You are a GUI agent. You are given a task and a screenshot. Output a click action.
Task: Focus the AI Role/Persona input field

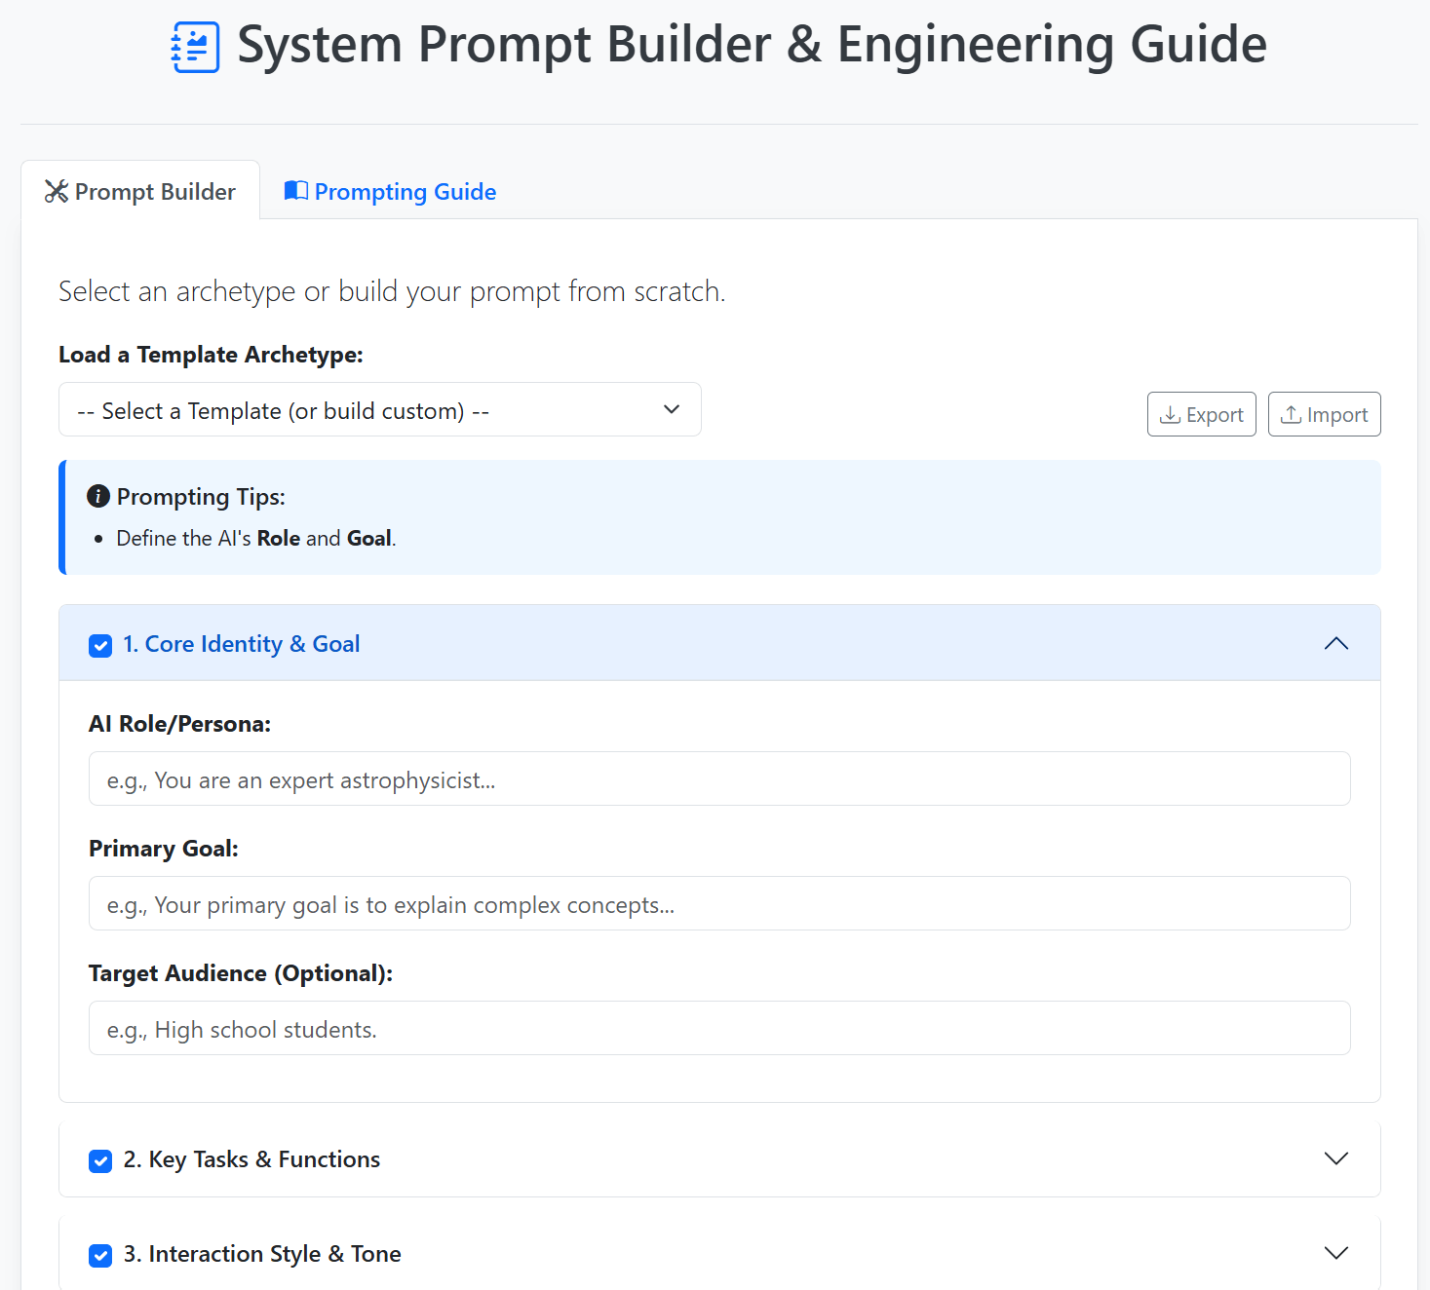click(719, 778)
